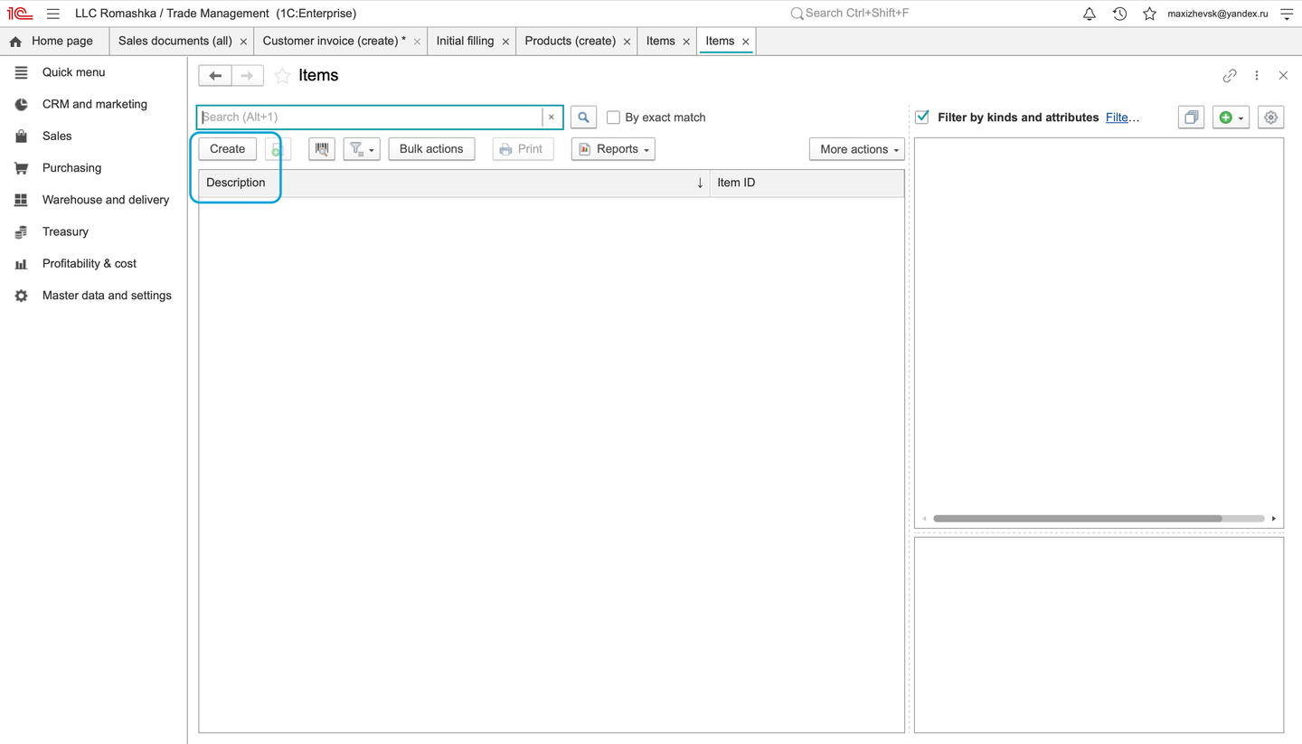
Task: Click the Create button
Action: [228, 149]
